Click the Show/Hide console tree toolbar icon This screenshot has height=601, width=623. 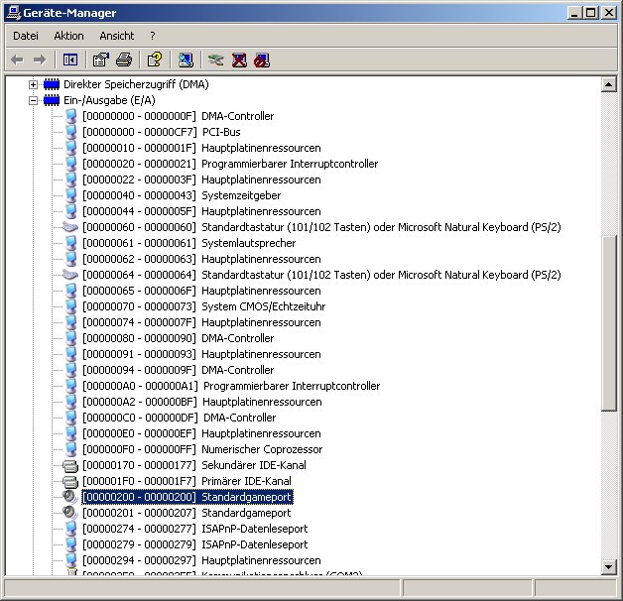[69, 60]
